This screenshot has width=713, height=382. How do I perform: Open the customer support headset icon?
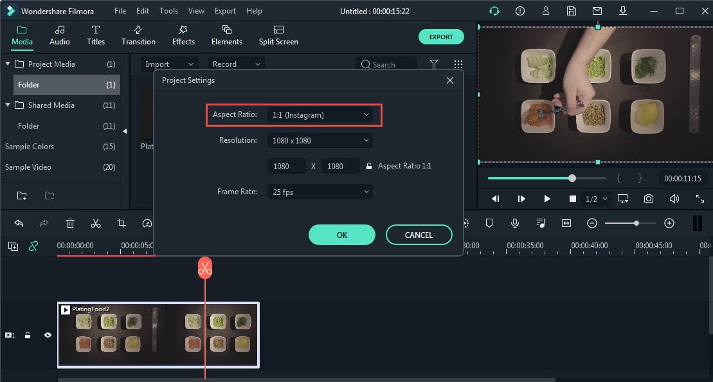[494, 11]
